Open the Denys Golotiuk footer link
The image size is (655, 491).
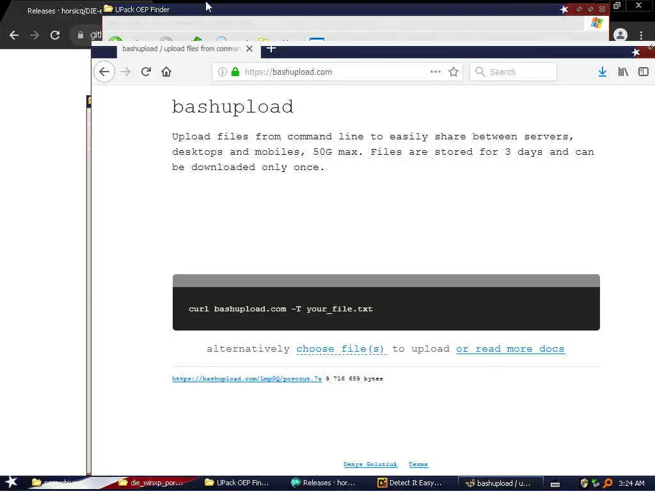[x=370, y=464]
